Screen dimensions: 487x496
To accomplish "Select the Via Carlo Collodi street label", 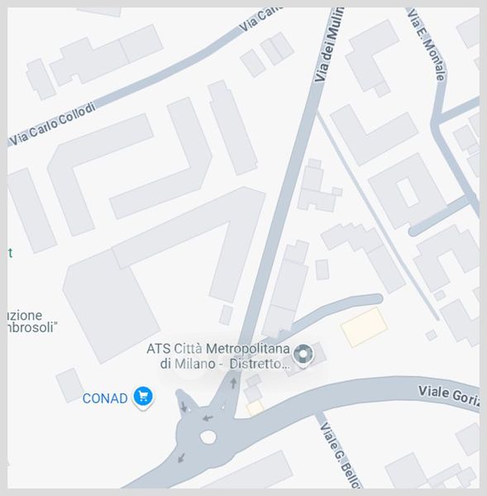I will 53,124.
